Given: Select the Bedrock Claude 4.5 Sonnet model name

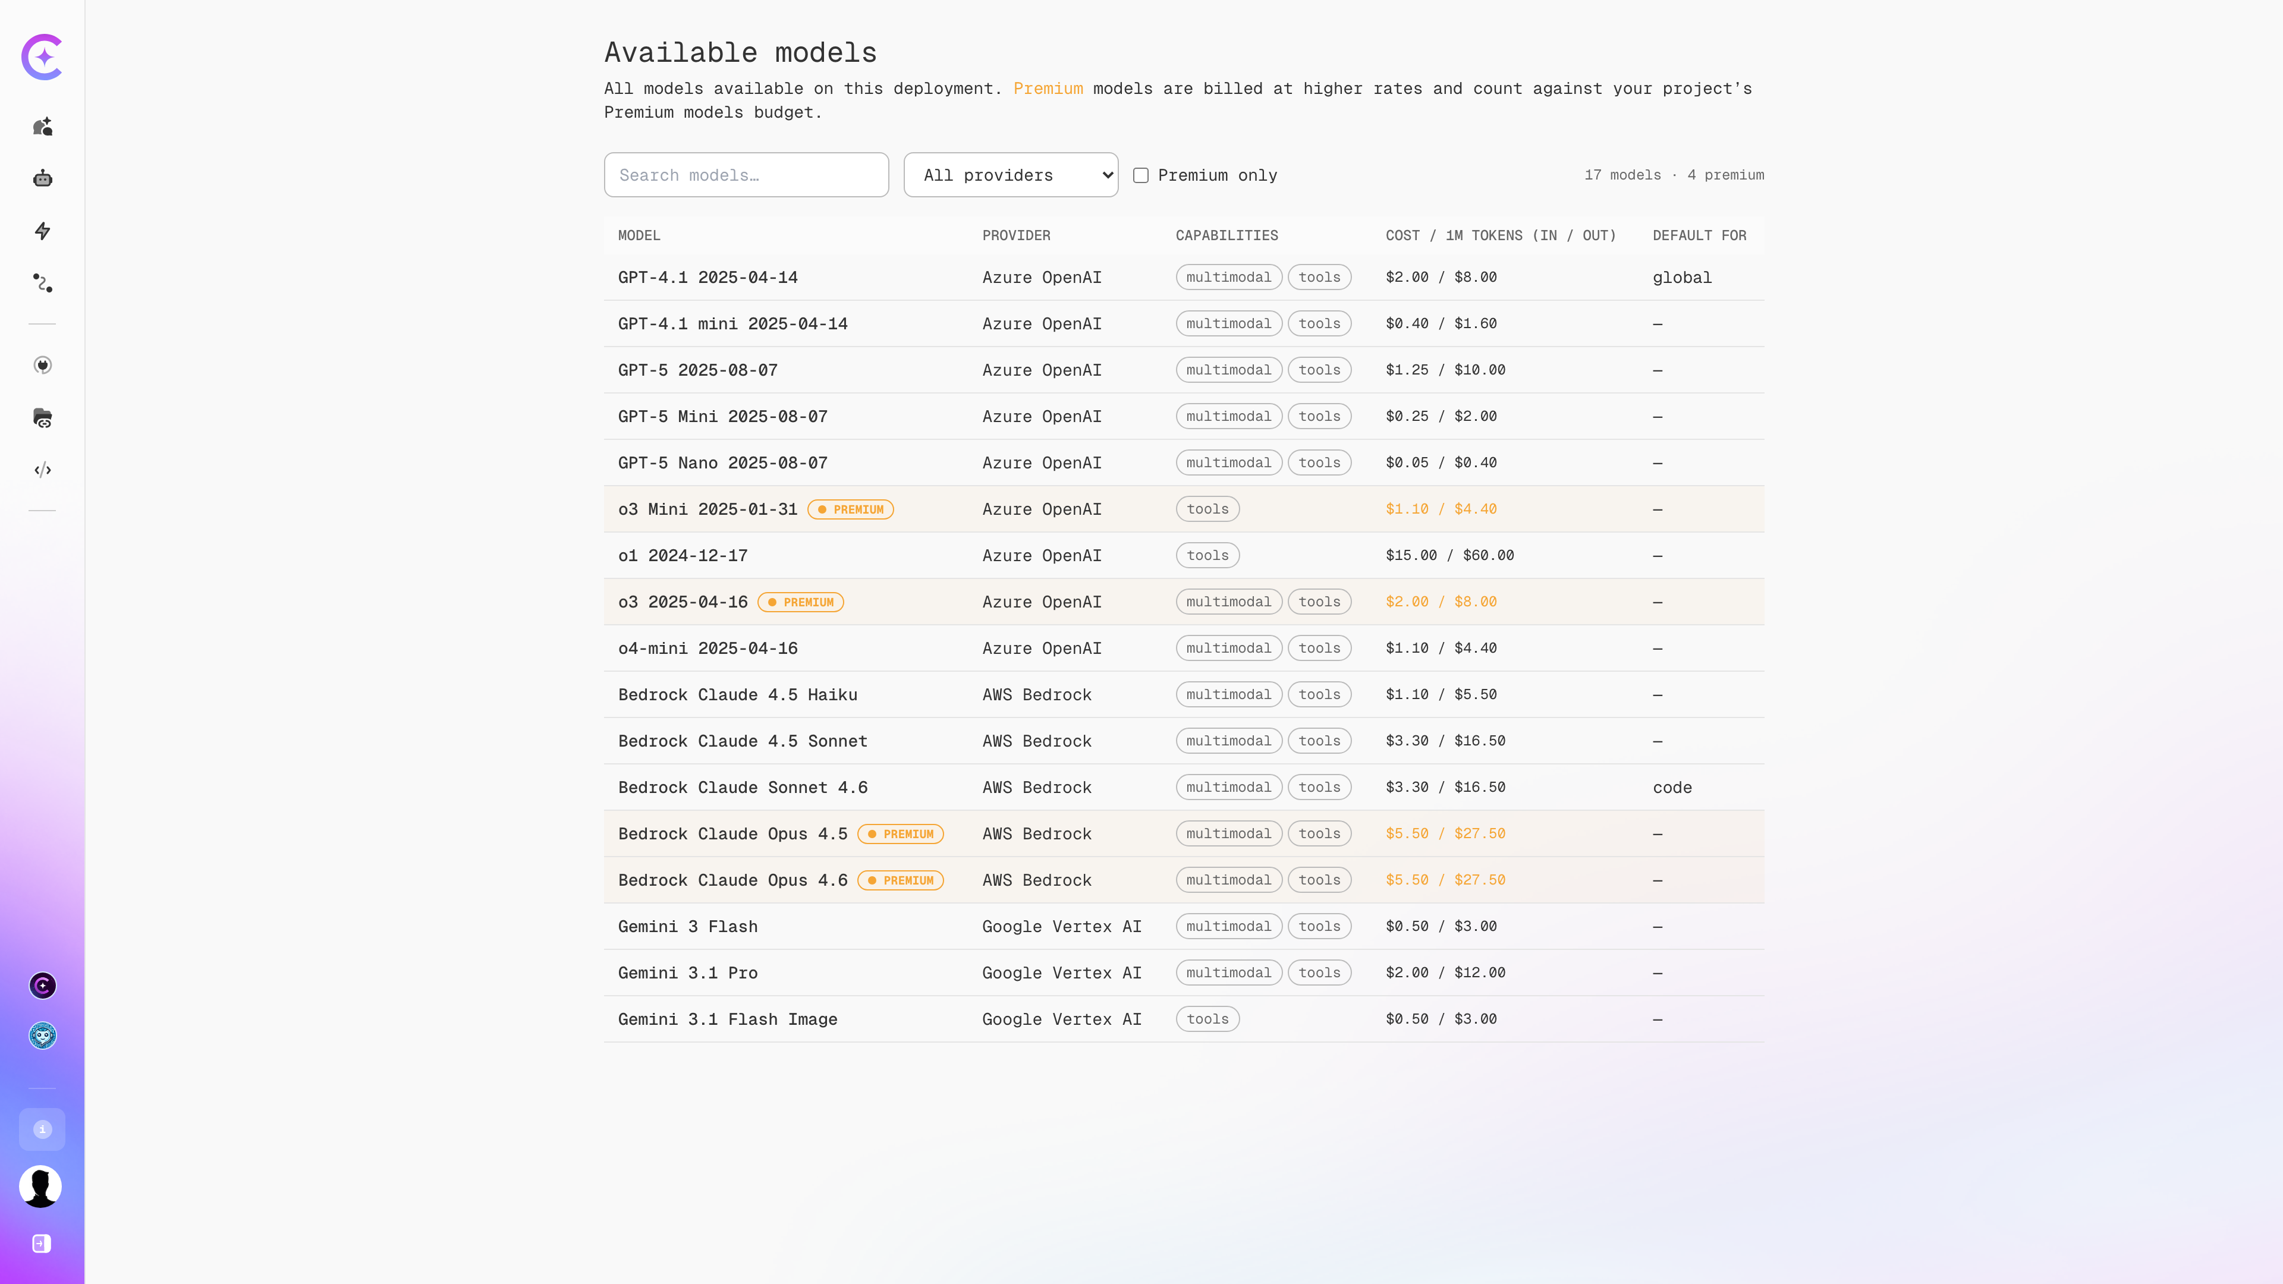Looking at the screenshot, I should point(743,742).
